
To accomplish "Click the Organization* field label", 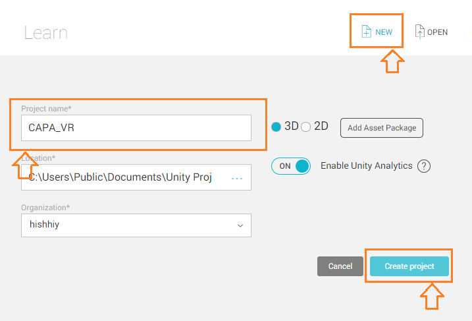I will (45, 208).
